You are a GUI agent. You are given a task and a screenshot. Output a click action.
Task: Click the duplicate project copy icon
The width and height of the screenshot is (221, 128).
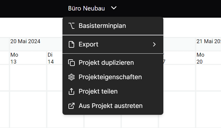tap(71, 63)
